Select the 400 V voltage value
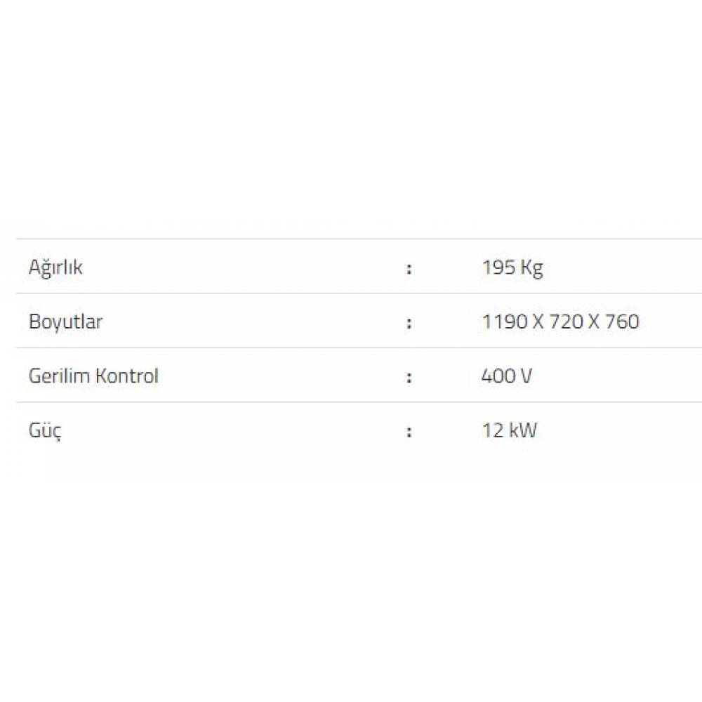The height and width of the screenshot is (702, 702). (506, 376)
